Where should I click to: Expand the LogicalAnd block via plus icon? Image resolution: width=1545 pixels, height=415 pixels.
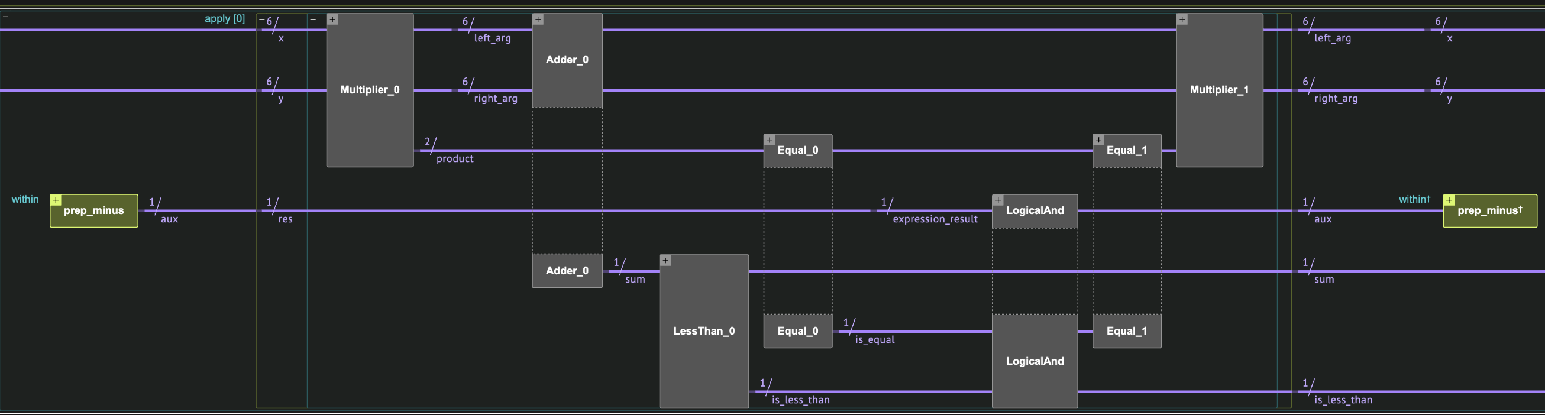(x=998, y=200)
